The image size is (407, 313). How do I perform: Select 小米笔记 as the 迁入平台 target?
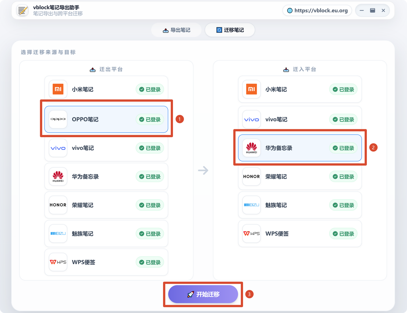click(300, 89)
